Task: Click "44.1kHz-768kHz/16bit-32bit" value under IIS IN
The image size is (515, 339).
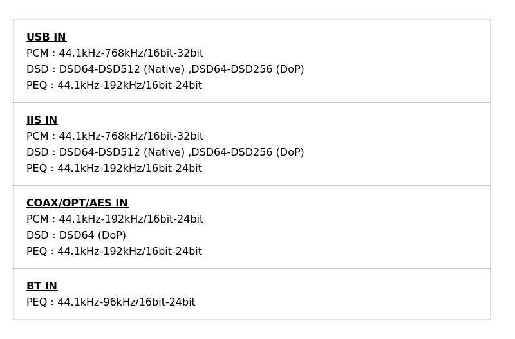Action: [131, 136]
